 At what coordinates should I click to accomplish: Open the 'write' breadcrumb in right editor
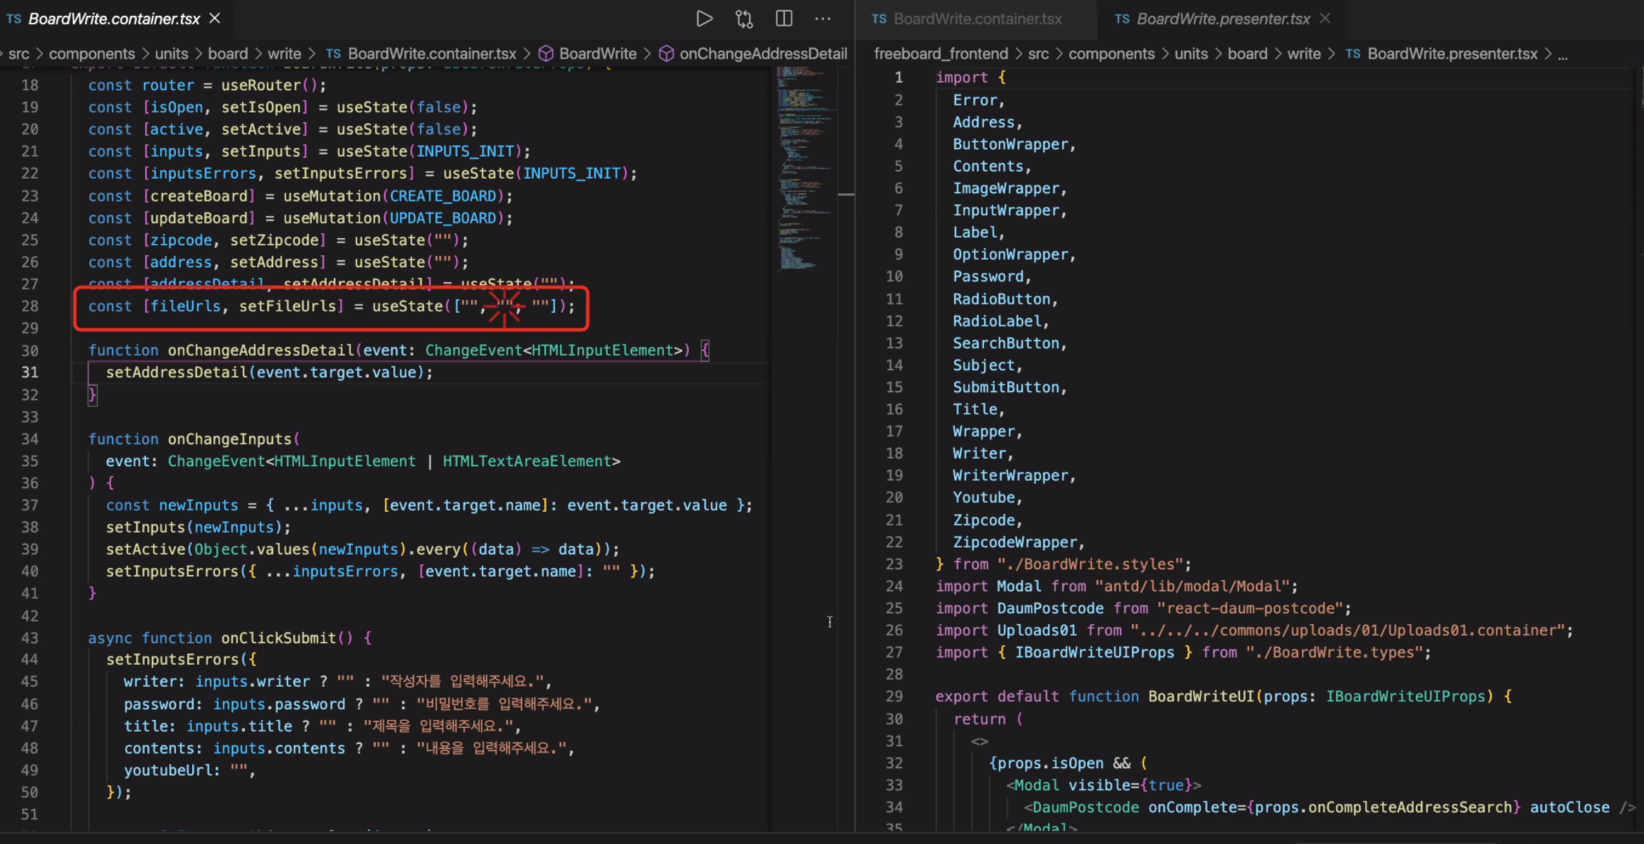point(1303,54)
